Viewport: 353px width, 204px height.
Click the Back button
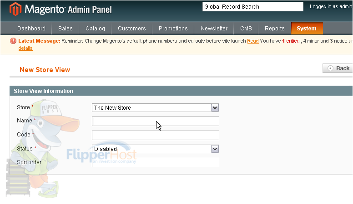[x=338, y=68]
